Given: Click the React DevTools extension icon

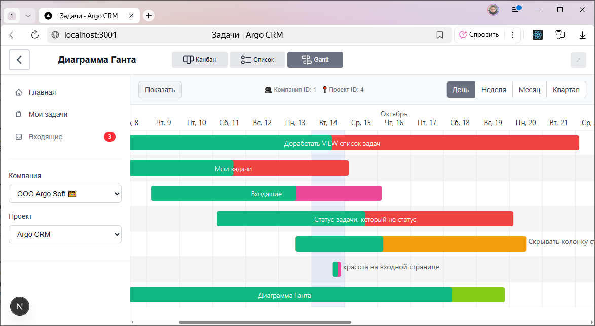Looking at the screenshot, I should 538,35.
